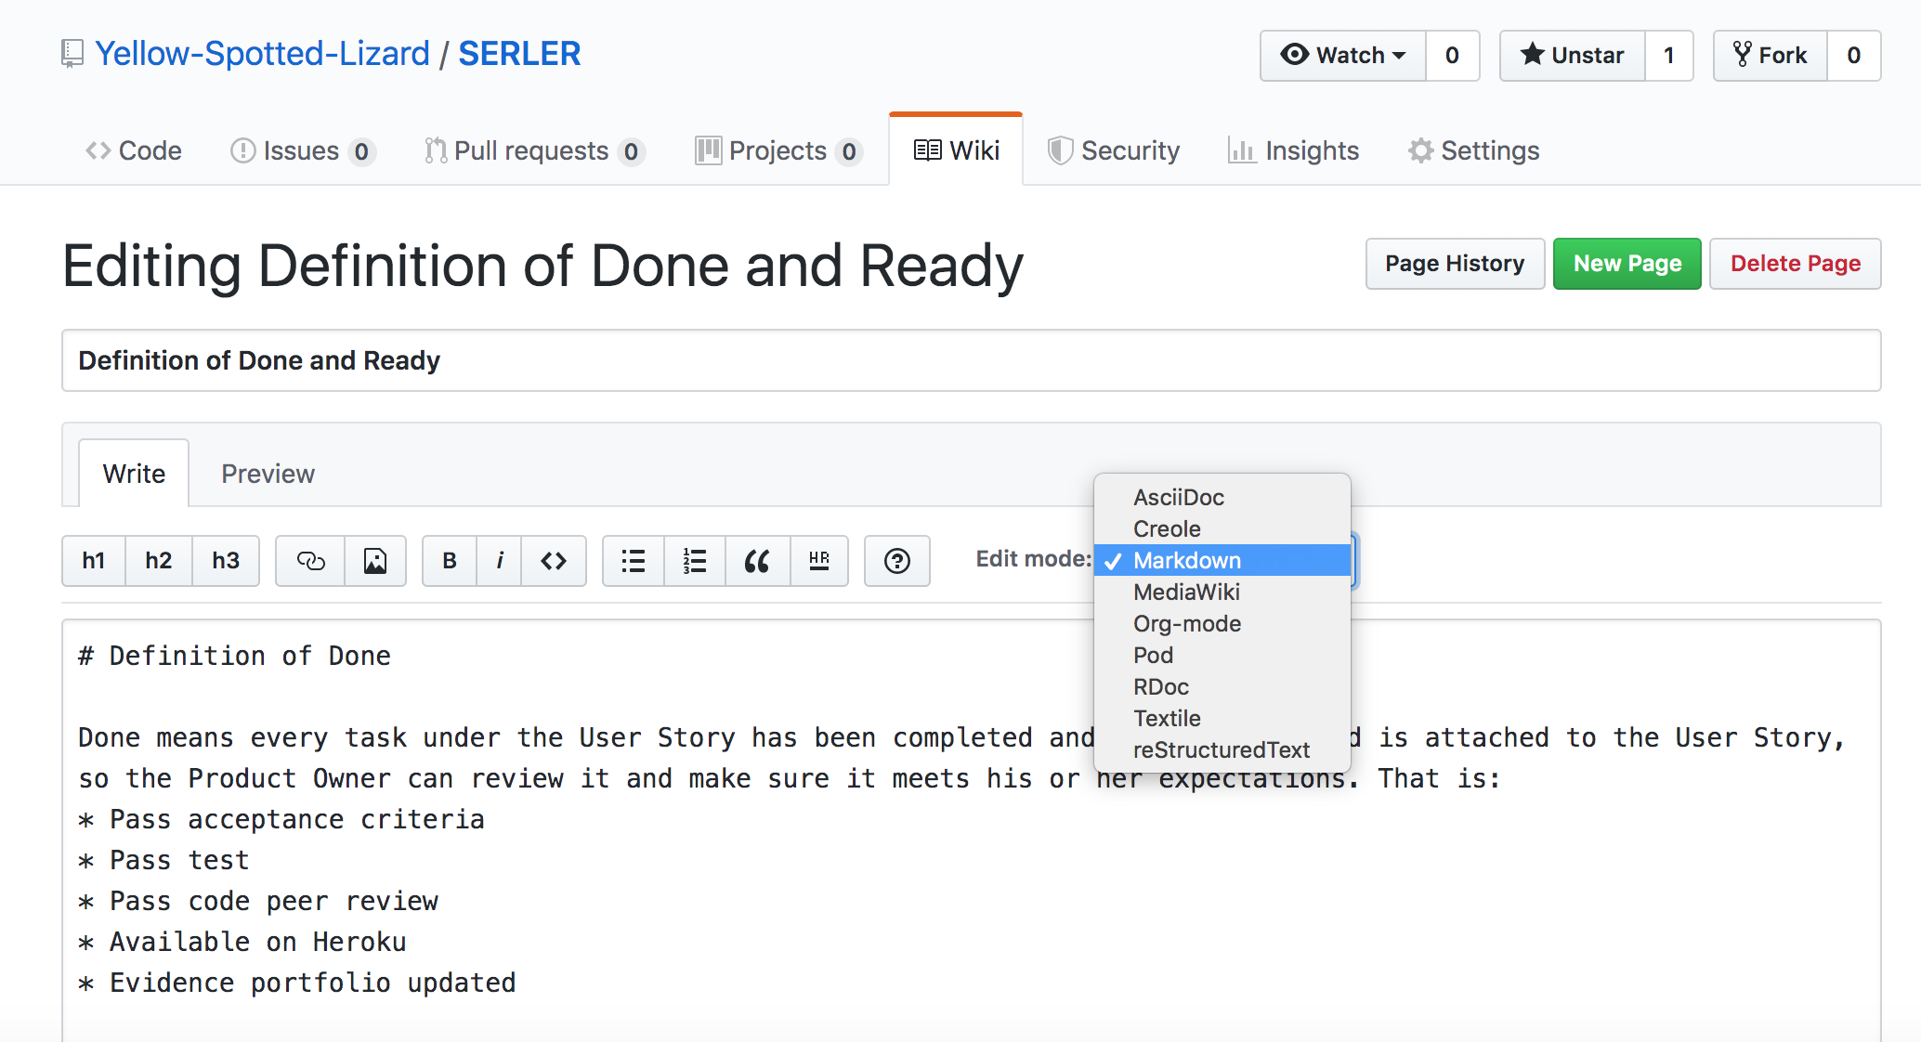Click the Fork button
The image size is (1921, 1042).
(x=1771, y=55)
